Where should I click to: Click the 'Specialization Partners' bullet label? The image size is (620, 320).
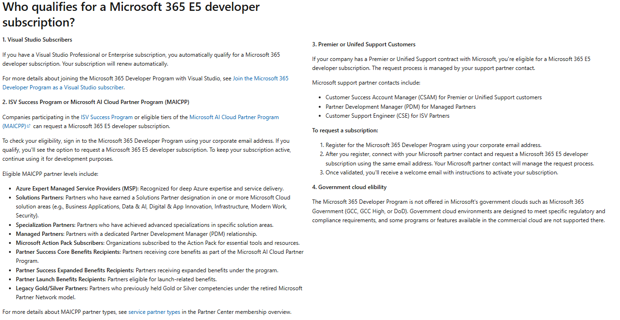[45, 225]
